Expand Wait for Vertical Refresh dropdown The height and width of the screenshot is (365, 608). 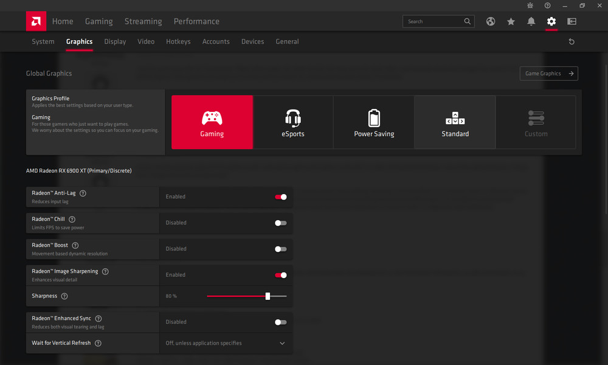[x=282, y=343]
